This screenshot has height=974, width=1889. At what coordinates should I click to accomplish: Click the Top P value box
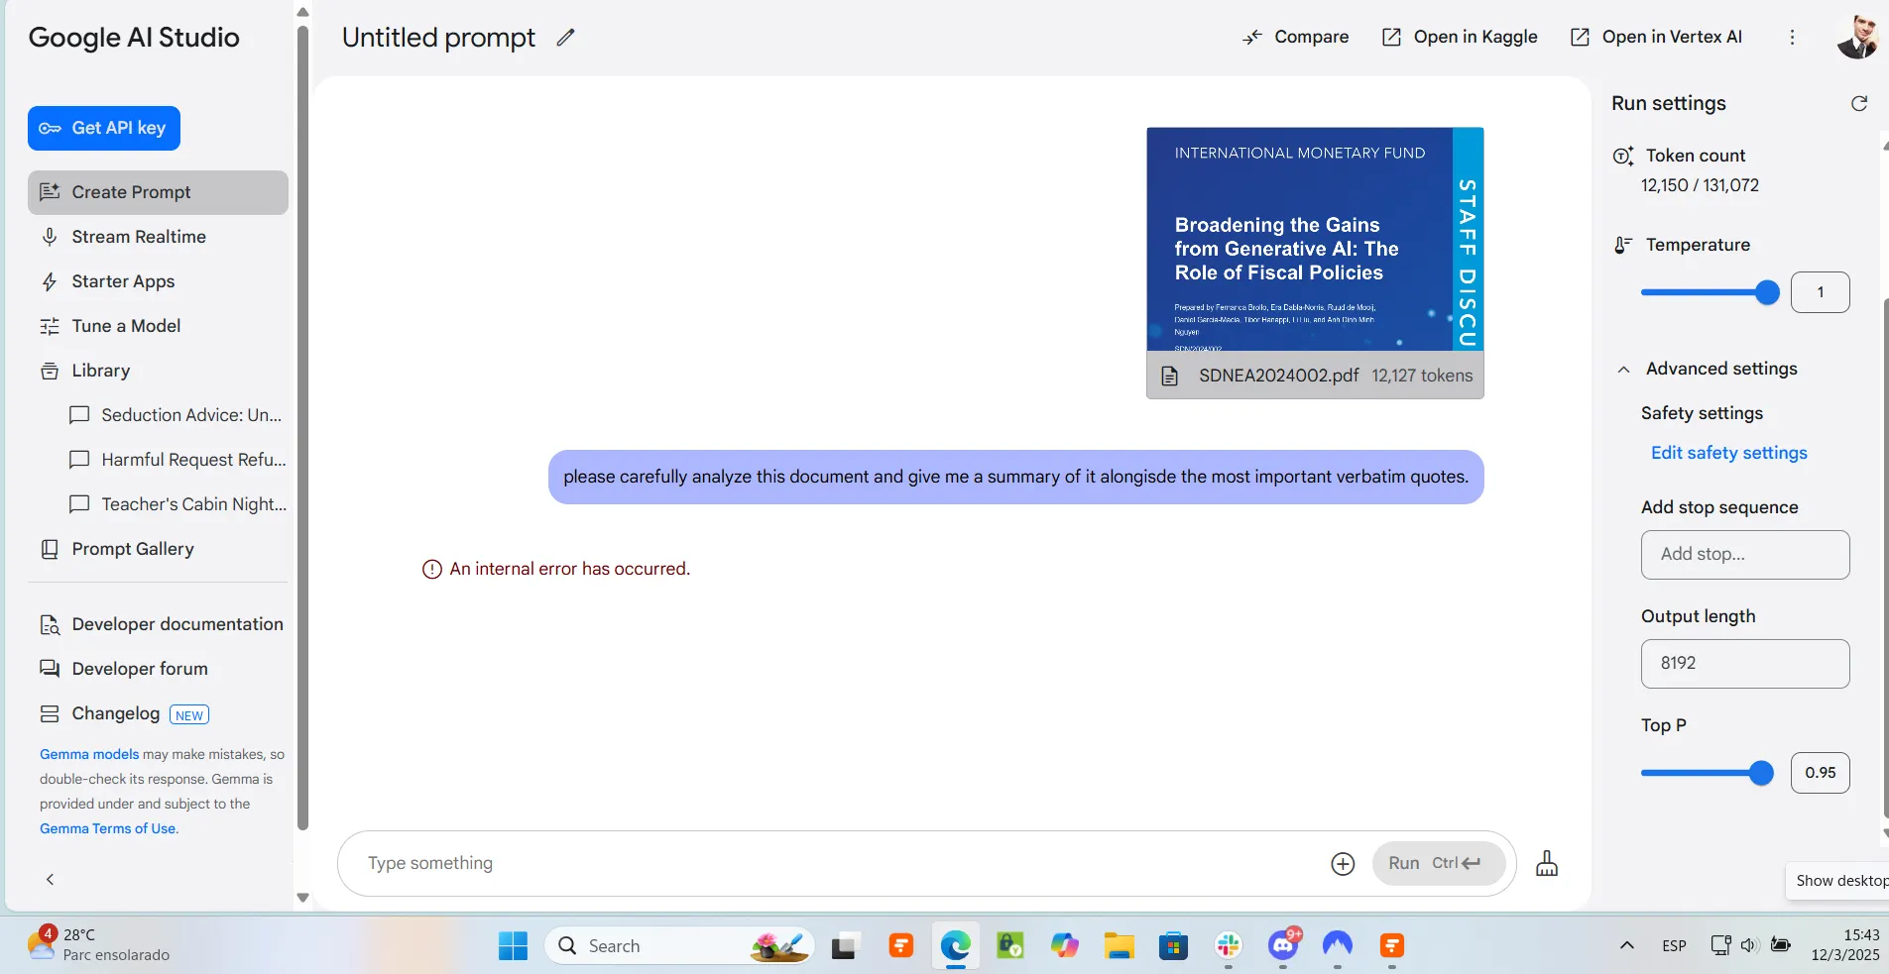(x=1820, y=773)
